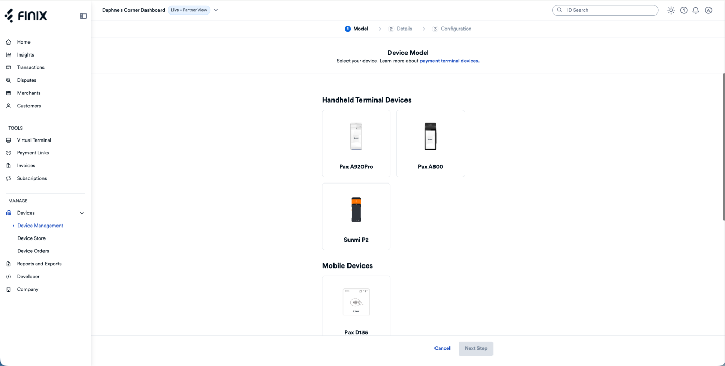725x366 pixels.
Task: Select the Pax A920Pro device card
Action: 356,144
